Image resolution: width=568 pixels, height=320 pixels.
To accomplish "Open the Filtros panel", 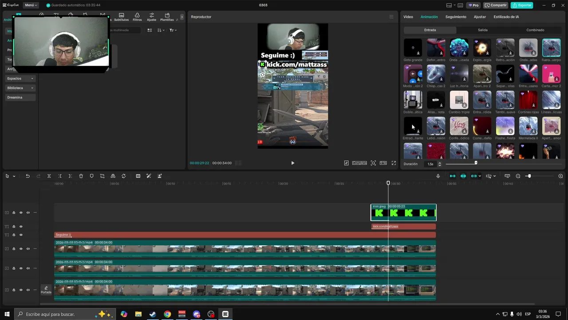I will pos(137,17).
